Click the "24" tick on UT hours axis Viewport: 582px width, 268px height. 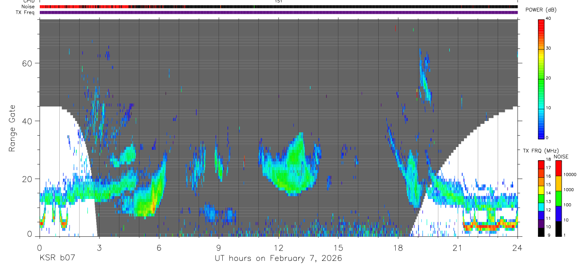[x=518, y=247]
